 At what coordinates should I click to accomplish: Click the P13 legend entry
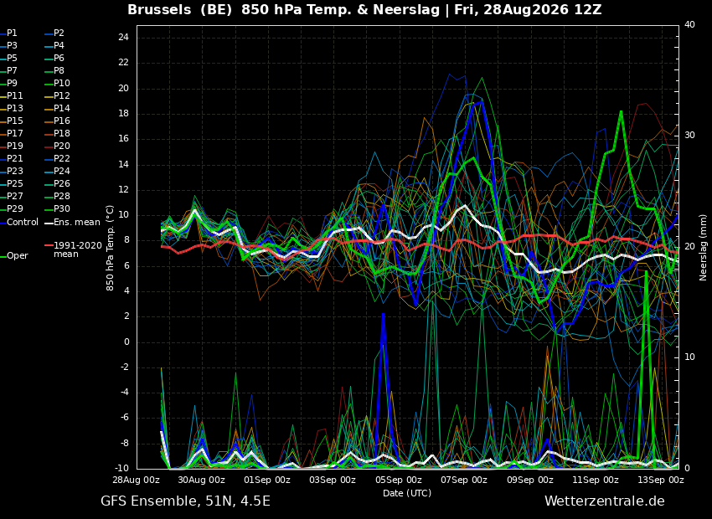tap(12, 109)
